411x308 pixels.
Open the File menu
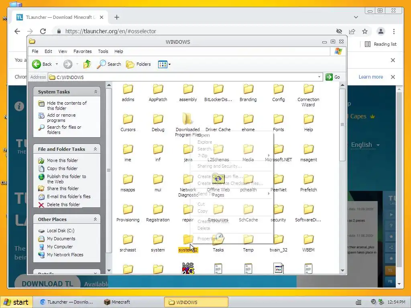tap(35, 51)
